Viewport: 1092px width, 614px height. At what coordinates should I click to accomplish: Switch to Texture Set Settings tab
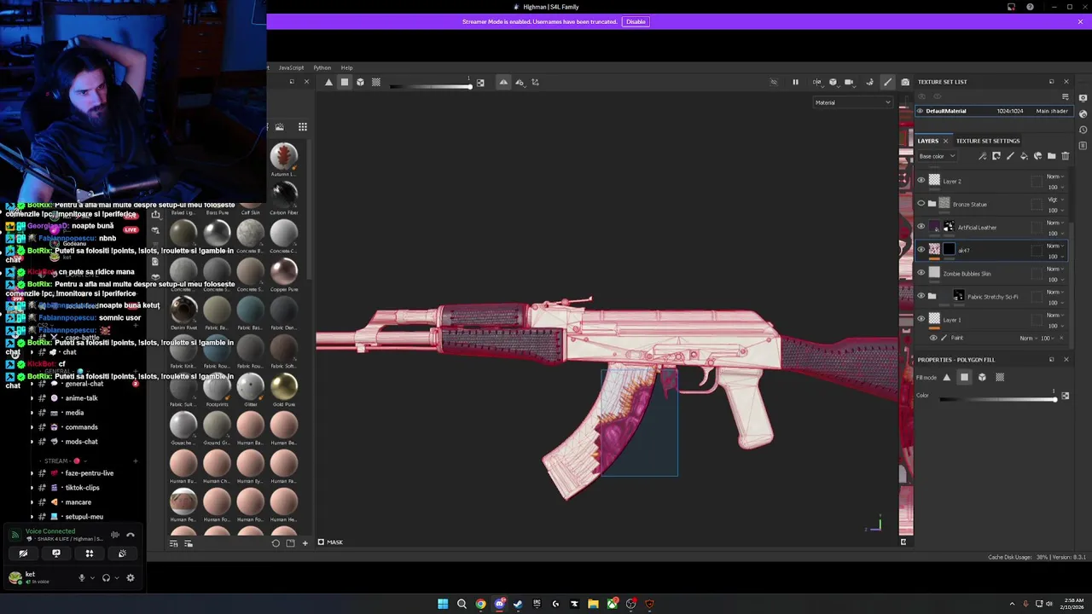pos(987,141)
